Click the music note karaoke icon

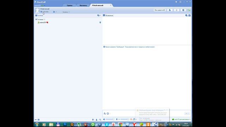[134, 119]
